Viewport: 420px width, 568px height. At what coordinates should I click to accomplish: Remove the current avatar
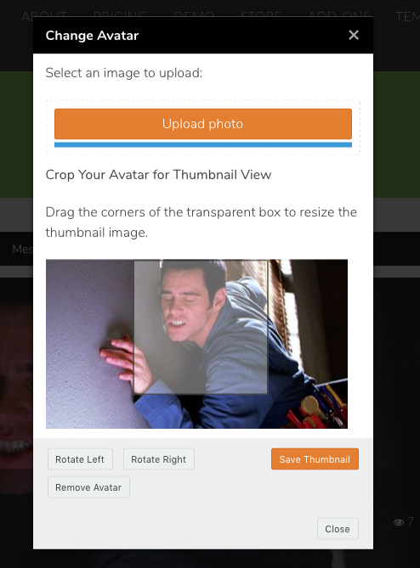(x=88, y=487)
